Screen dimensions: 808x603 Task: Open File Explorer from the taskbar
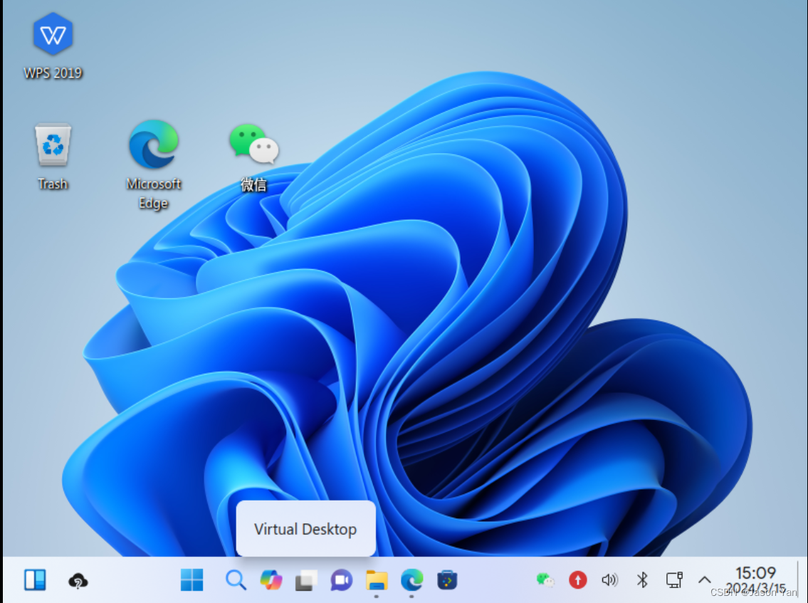point(377,580)
